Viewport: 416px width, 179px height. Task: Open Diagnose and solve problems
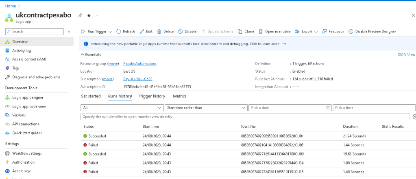[x=37, y=77]
